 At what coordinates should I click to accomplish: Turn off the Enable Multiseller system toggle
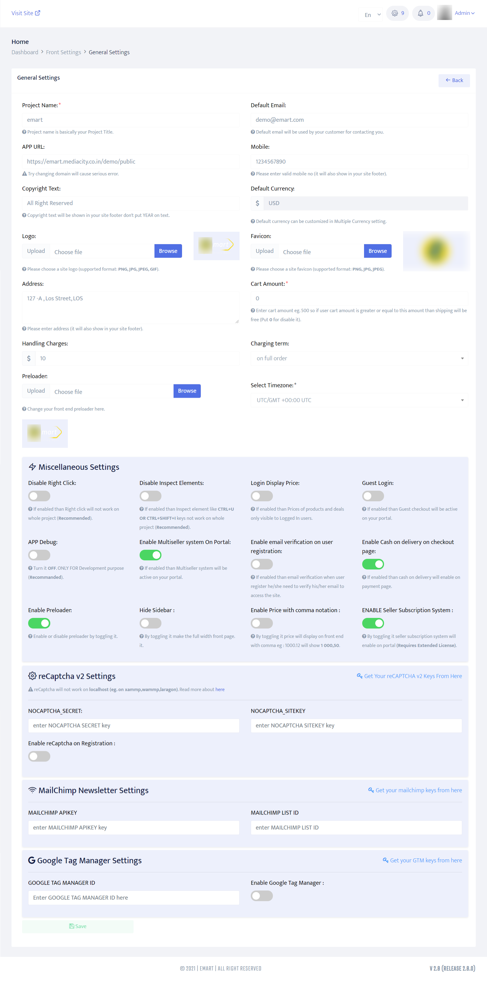pos(150,555)
